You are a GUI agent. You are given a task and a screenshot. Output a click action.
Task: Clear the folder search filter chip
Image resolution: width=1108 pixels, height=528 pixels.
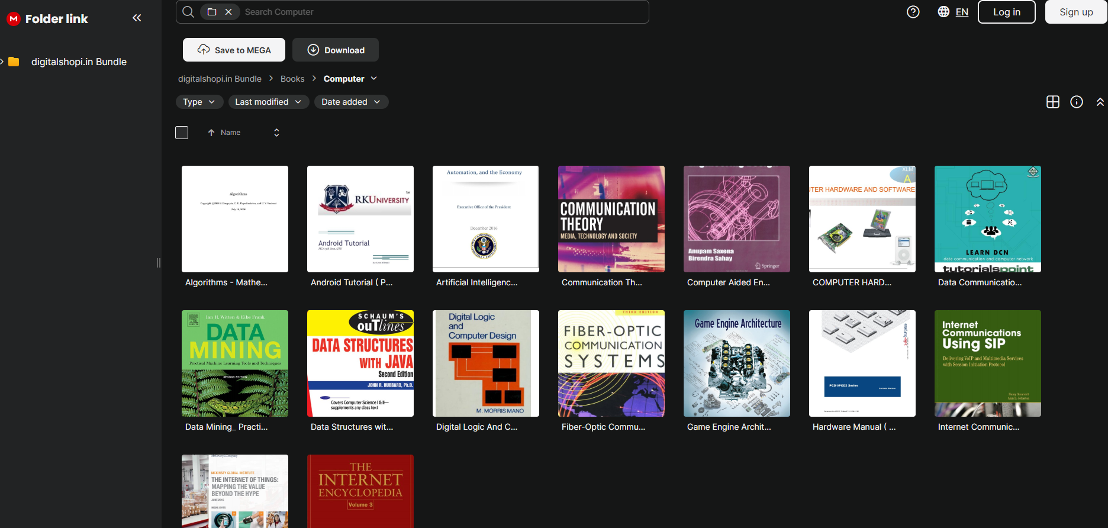pyautogui.click(x=228, y=12)
